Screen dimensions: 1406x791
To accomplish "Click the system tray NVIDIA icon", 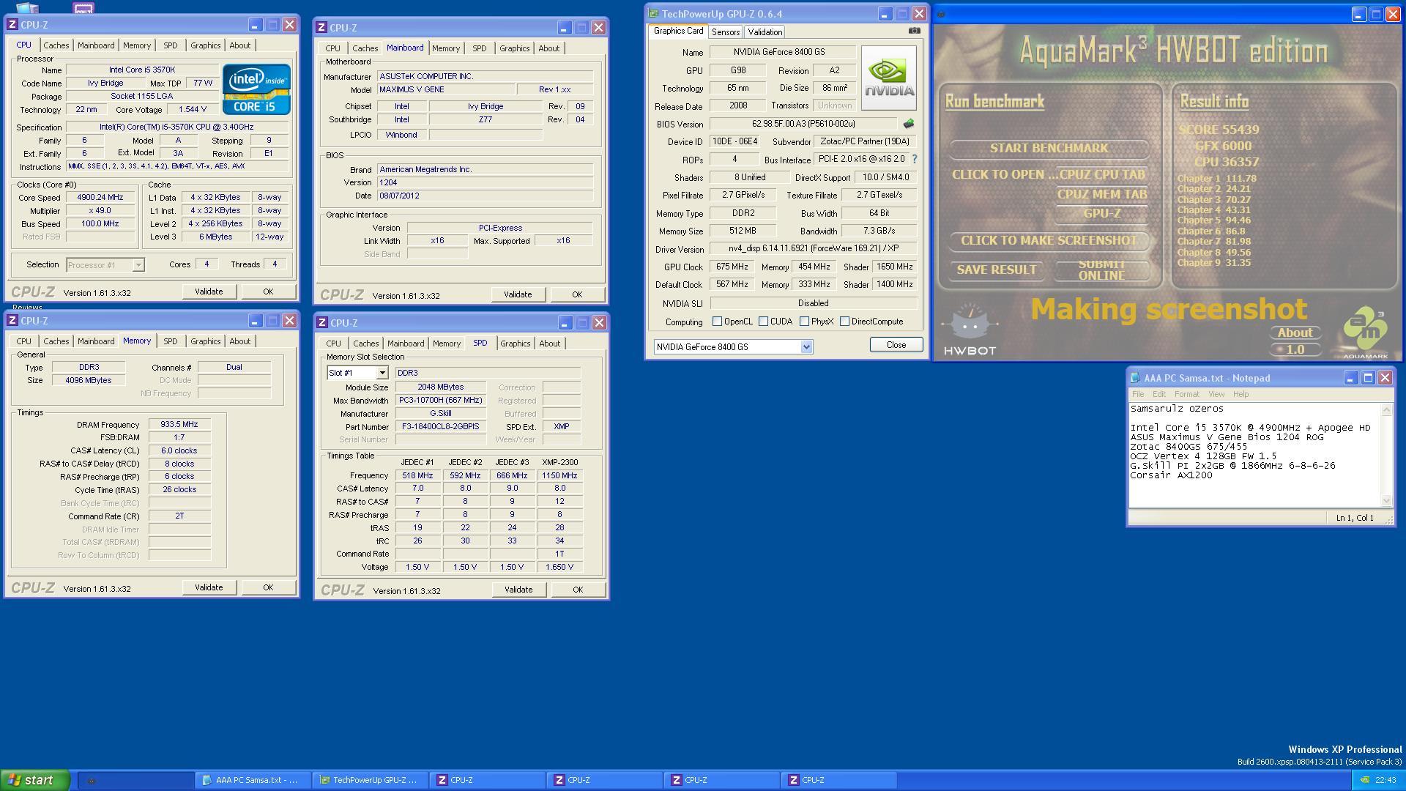I will click(1364, 780).
